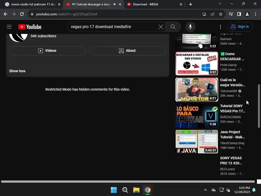Open the tab search dropdown chevron
Viewport: 261px width, 196px height.
pyautogui.click(x=220, y=4)
